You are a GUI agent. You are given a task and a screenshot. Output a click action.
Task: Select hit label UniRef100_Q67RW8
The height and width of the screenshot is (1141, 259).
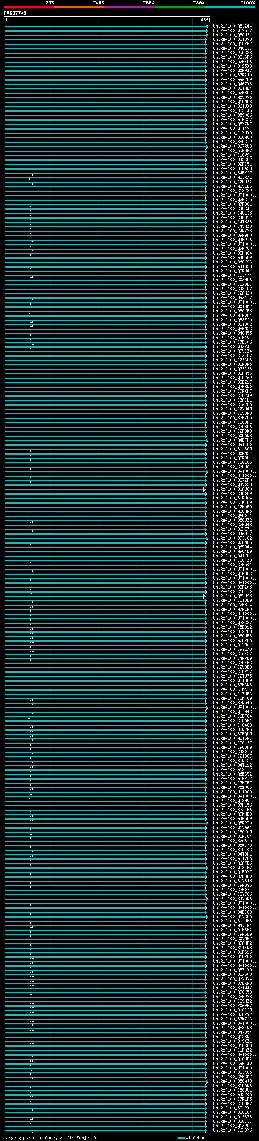[x=232, y=146]
